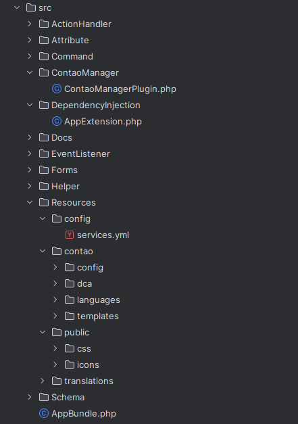The height and width of the screenshot is (424, 298).
Task: Expand the ActionHandler folder chevron
Action: [x=30, y=24]
